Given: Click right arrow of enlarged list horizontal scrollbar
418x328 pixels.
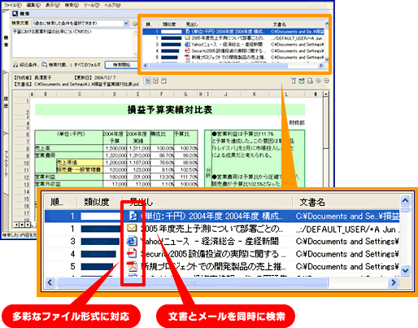Looking at the screenshot, I should coord(393,282).
